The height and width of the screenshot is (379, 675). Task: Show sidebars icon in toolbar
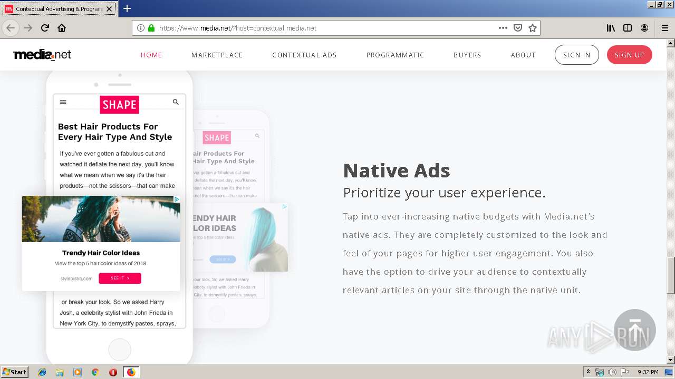628,28
